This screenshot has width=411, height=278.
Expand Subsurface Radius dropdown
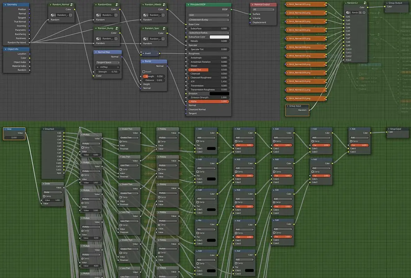[209, 33]
